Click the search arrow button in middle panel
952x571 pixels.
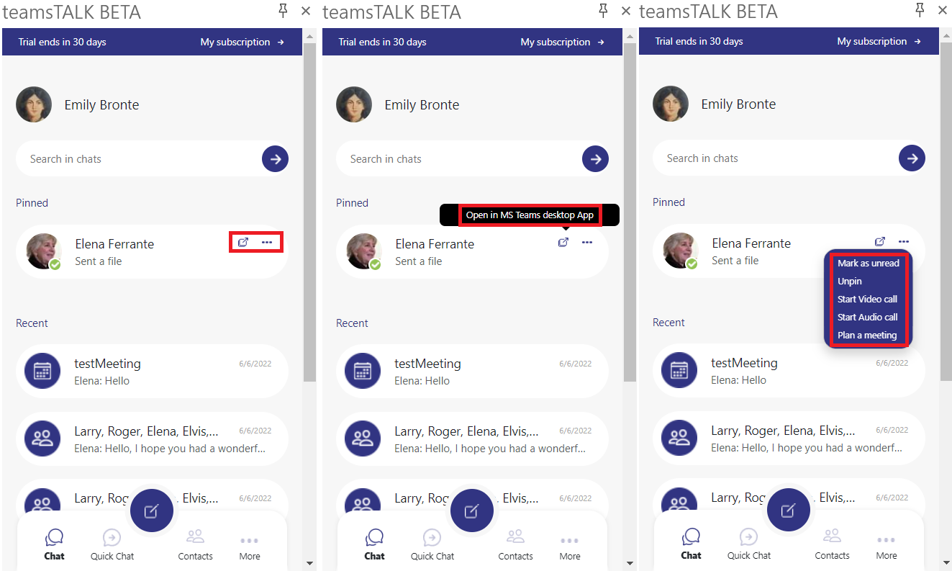pyautogui.click(x=595, y=159)
